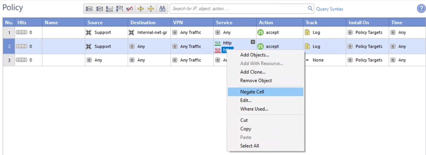
Task: Select rule number 3 row header
Action: 9,60
